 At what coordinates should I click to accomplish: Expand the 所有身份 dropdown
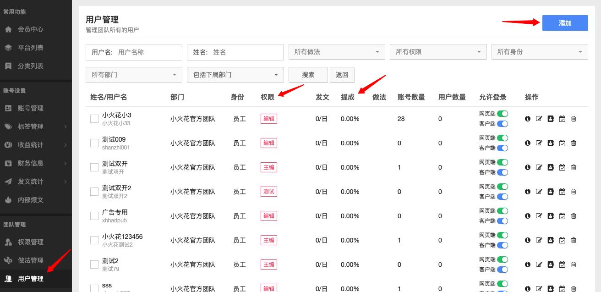point(540,52)
